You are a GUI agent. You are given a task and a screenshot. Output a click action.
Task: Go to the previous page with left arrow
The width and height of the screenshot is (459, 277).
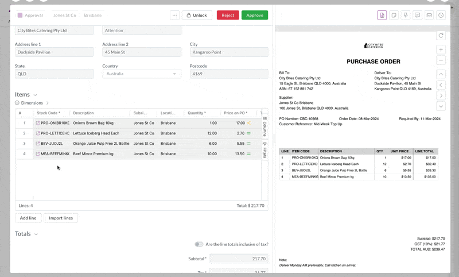441,85
